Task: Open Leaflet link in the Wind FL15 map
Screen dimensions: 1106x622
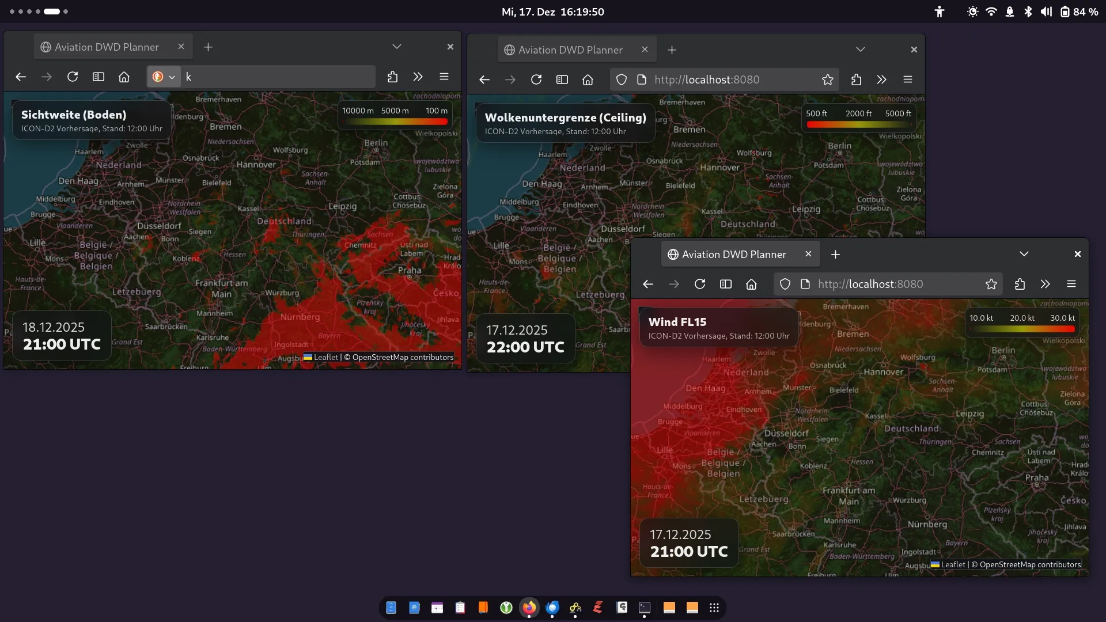Action: [953, 564]
